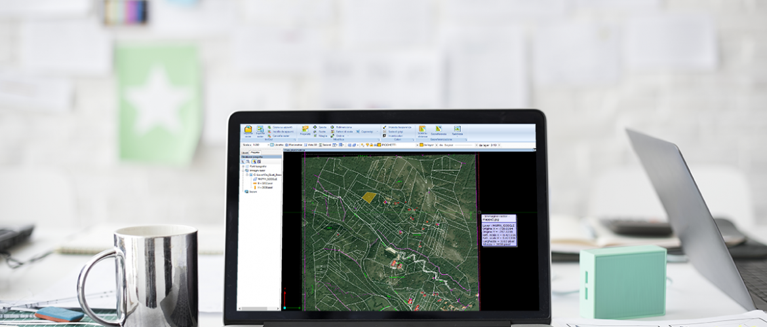Image resolution: width=767 pixels, height=327 pixels.
Task: Select the Ritaglia tool
Action: 321,135
